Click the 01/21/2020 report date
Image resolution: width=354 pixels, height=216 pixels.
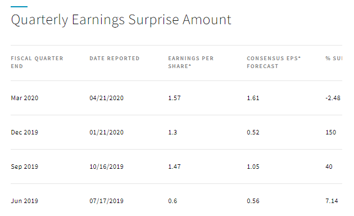107,132
